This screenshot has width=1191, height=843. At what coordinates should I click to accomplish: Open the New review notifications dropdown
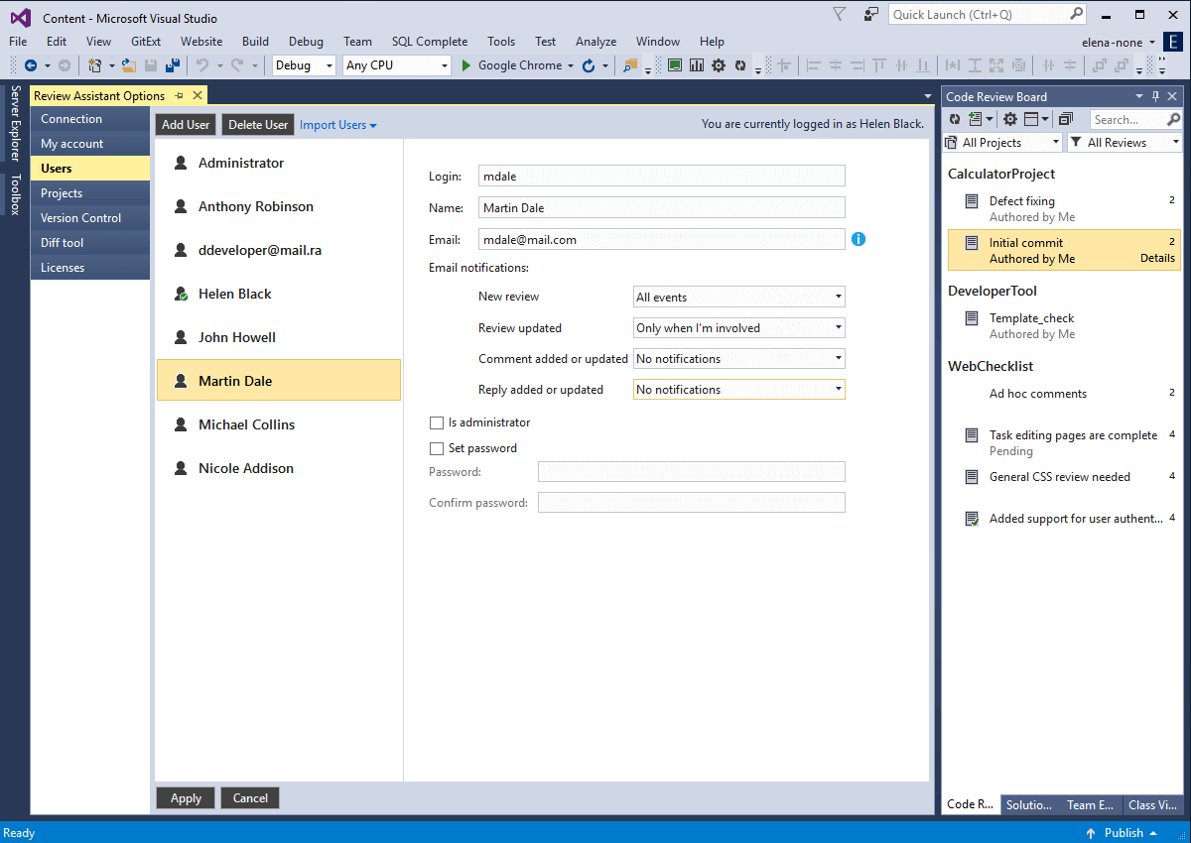click(x=739, y=297)
